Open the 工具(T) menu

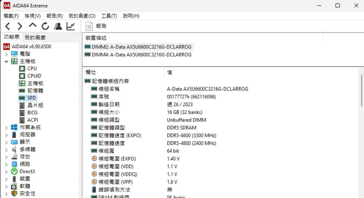pos(109,16)
